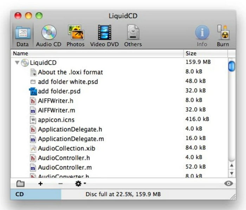
Task: Click the blue vertical scrollbar thumb
Action: pyautogui.click(x=232, y=66)
